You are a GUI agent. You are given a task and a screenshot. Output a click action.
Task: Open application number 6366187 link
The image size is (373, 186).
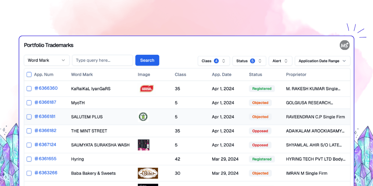pos(45,102)
